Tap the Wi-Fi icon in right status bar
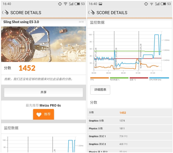 [152, 4]
